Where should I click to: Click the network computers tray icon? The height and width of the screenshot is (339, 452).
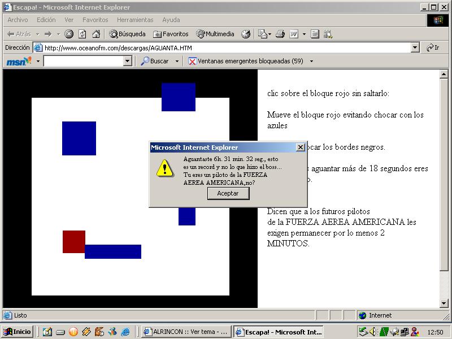click(405, 332)
